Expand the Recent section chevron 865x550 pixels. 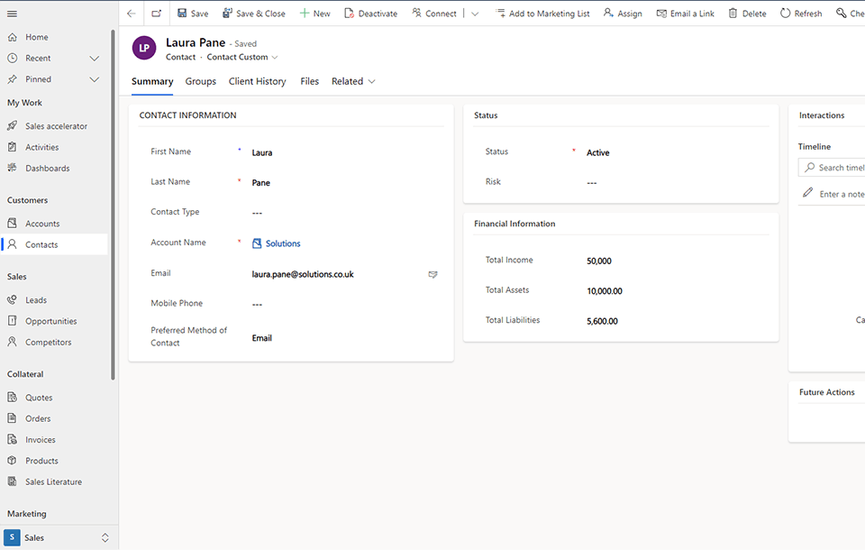(95, 59)
